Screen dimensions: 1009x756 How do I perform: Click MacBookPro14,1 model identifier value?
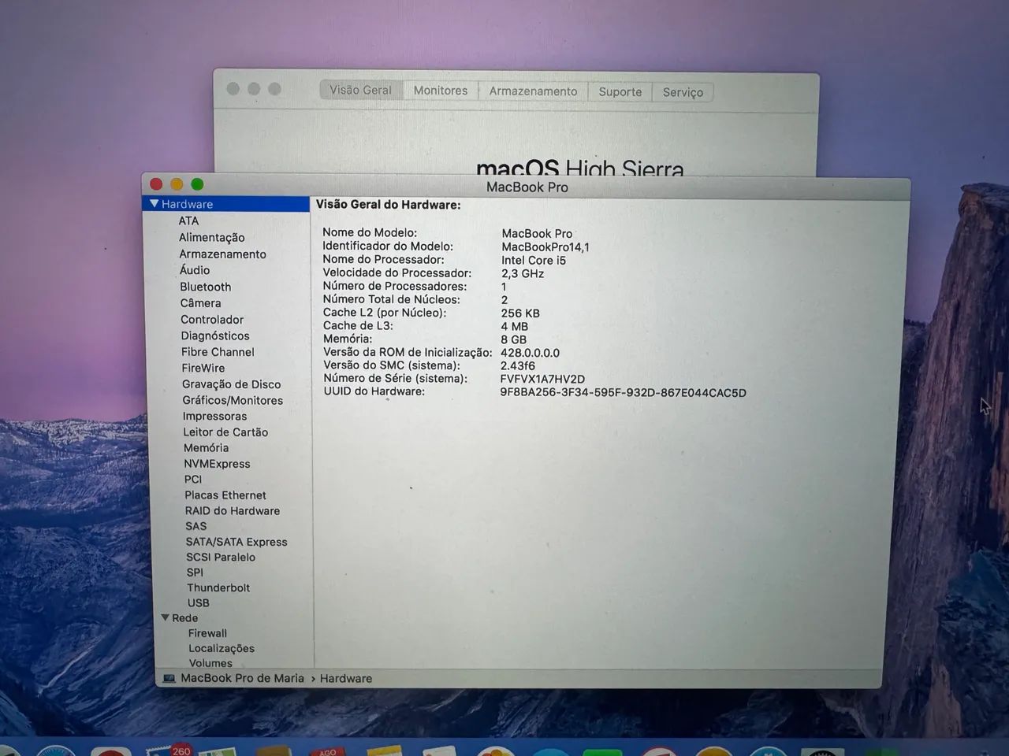point(545,247)
